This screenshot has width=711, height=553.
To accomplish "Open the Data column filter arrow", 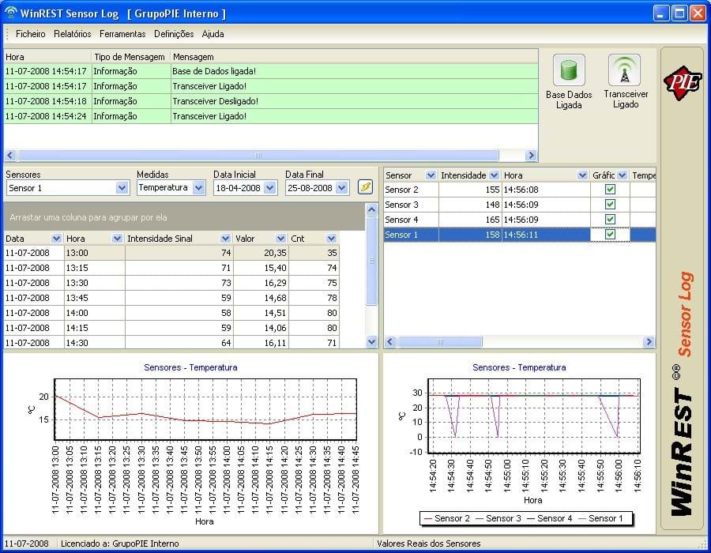I will 56,239.
